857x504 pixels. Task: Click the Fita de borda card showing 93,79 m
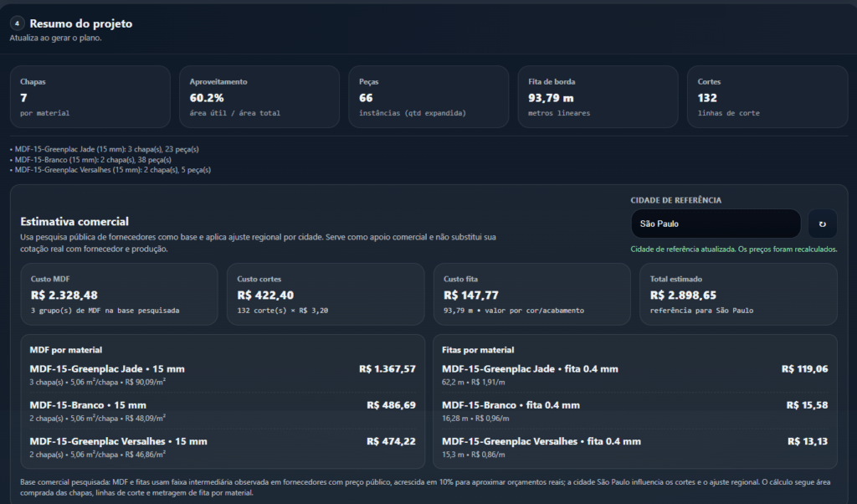coord(598,96)
